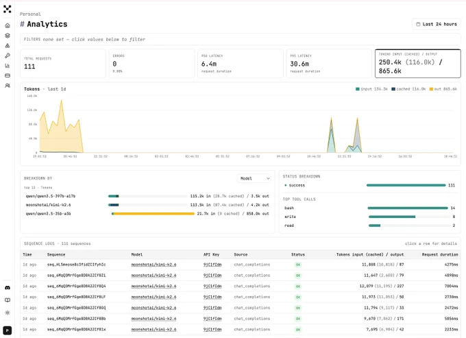Open model link in the 4275ms row

(x=154, y=265)
